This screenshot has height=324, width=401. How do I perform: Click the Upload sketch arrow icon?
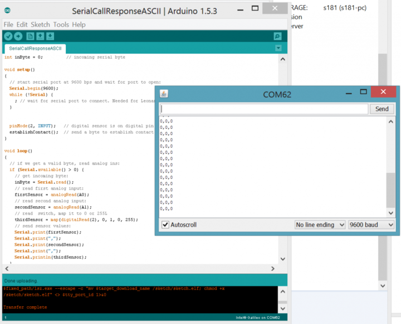tap(18, 36)
